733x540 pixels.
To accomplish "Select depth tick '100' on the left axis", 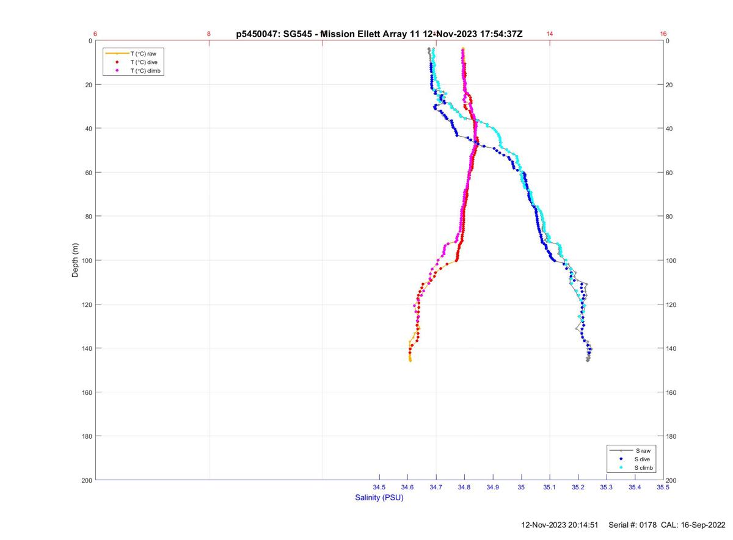I will 87,261.
